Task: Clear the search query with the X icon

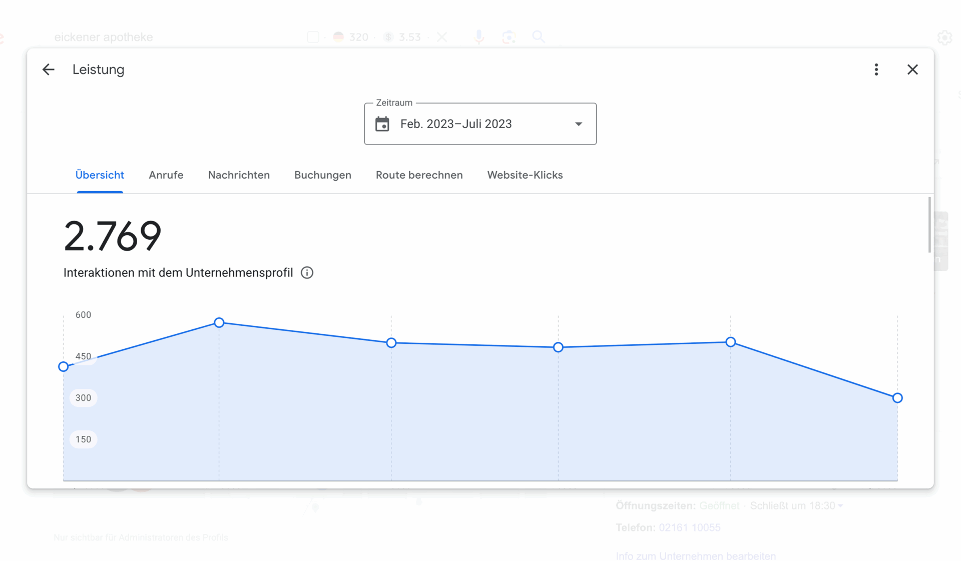Action: tap(442, 37)
